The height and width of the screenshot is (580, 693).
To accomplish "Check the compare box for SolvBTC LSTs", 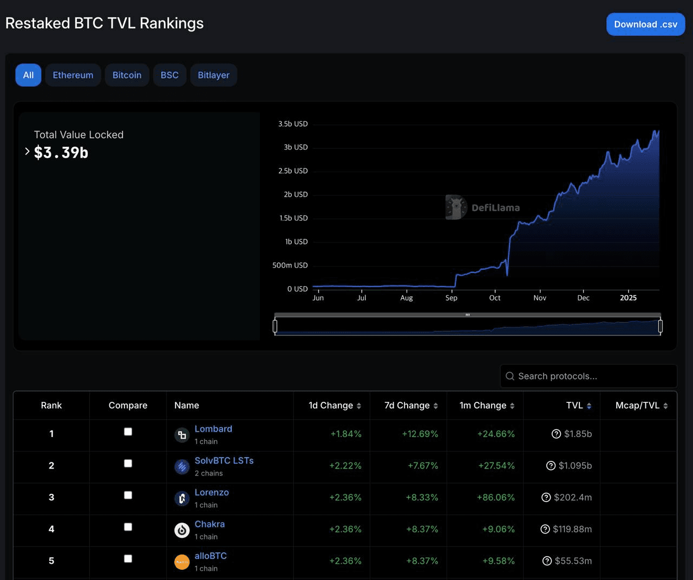I will [x=128, y=464].
